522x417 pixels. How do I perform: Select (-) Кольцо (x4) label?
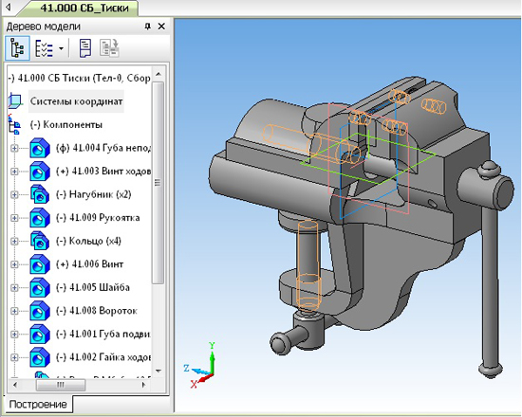[88, 241]
